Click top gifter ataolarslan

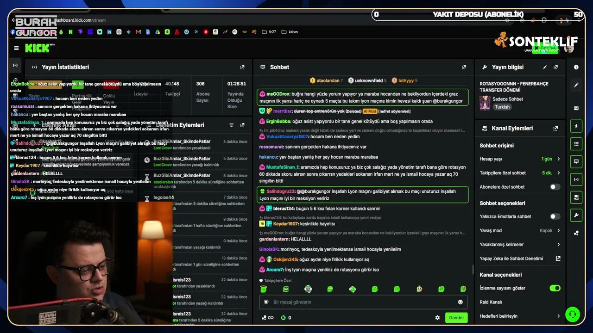pos(328,80)
